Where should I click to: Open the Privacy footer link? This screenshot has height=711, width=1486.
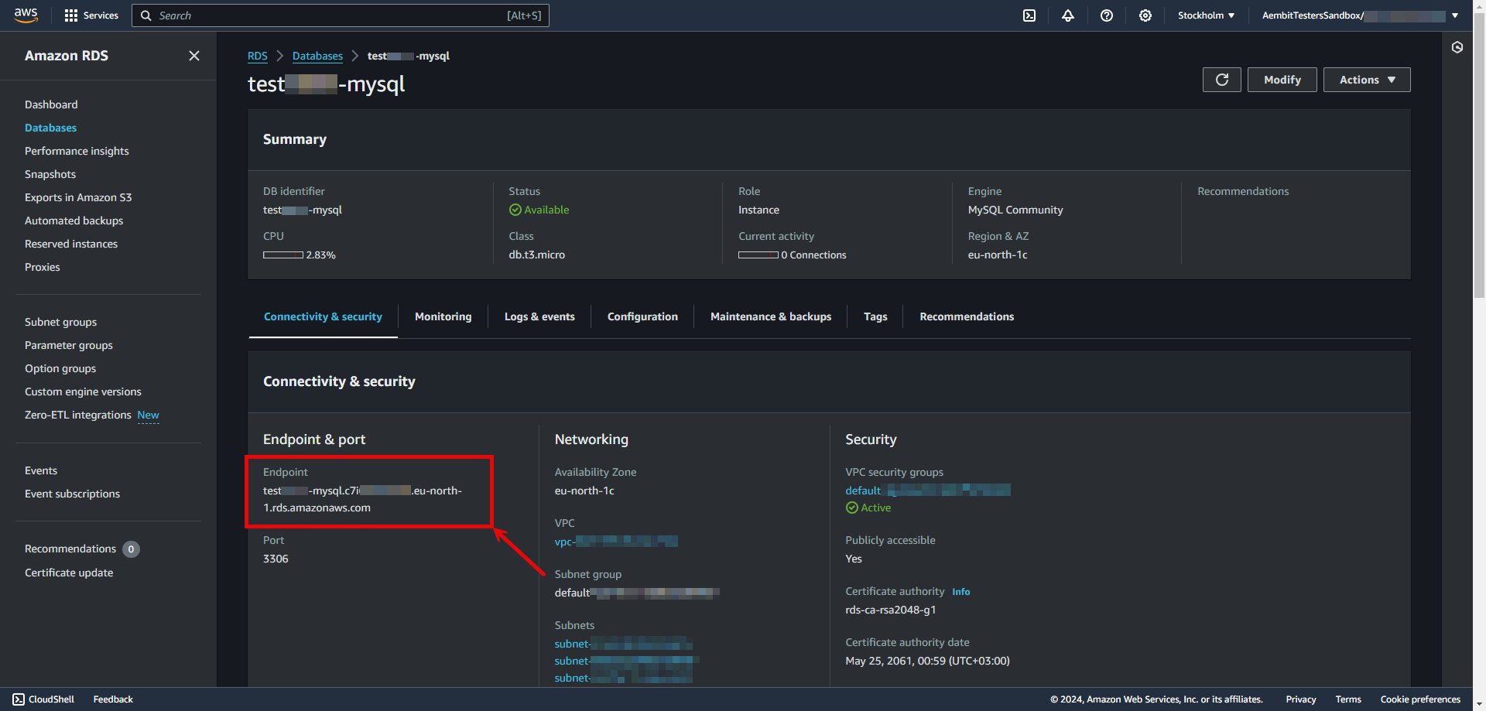coord(1300,699)
